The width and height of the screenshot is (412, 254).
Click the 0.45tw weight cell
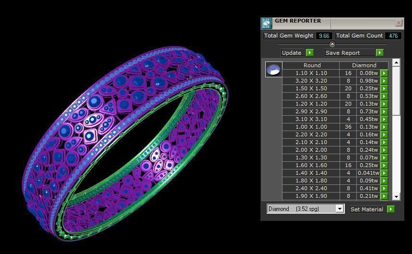coord(369,119)
